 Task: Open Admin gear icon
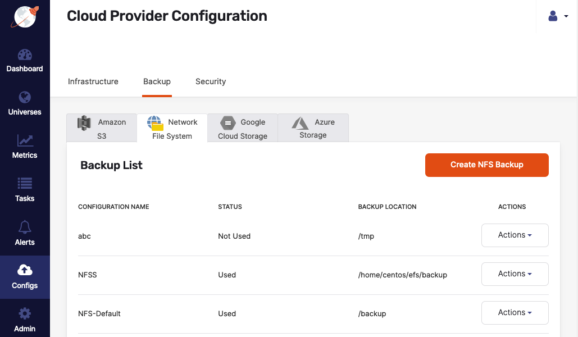25,313
